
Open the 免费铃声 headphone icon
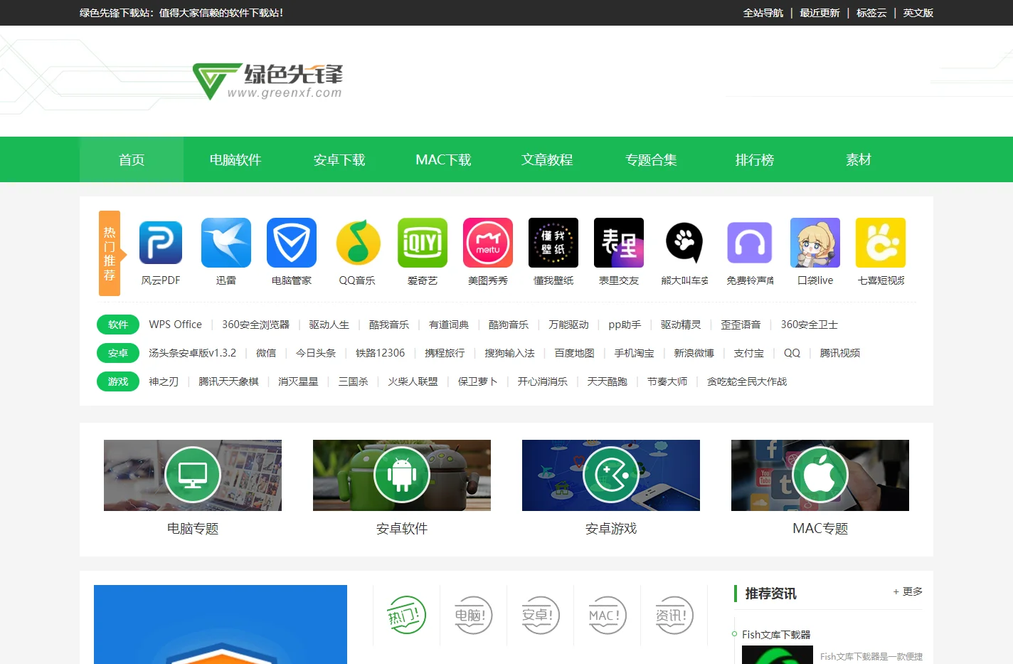pyautogui.click(x=750, y=243)
